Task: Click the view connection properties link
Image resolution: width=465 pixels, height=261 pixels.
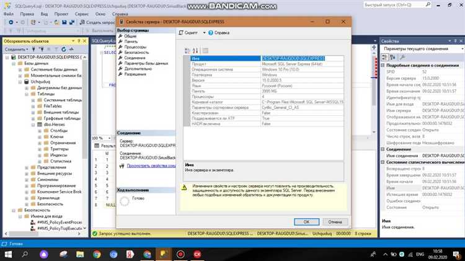Action: click(152, 166)
